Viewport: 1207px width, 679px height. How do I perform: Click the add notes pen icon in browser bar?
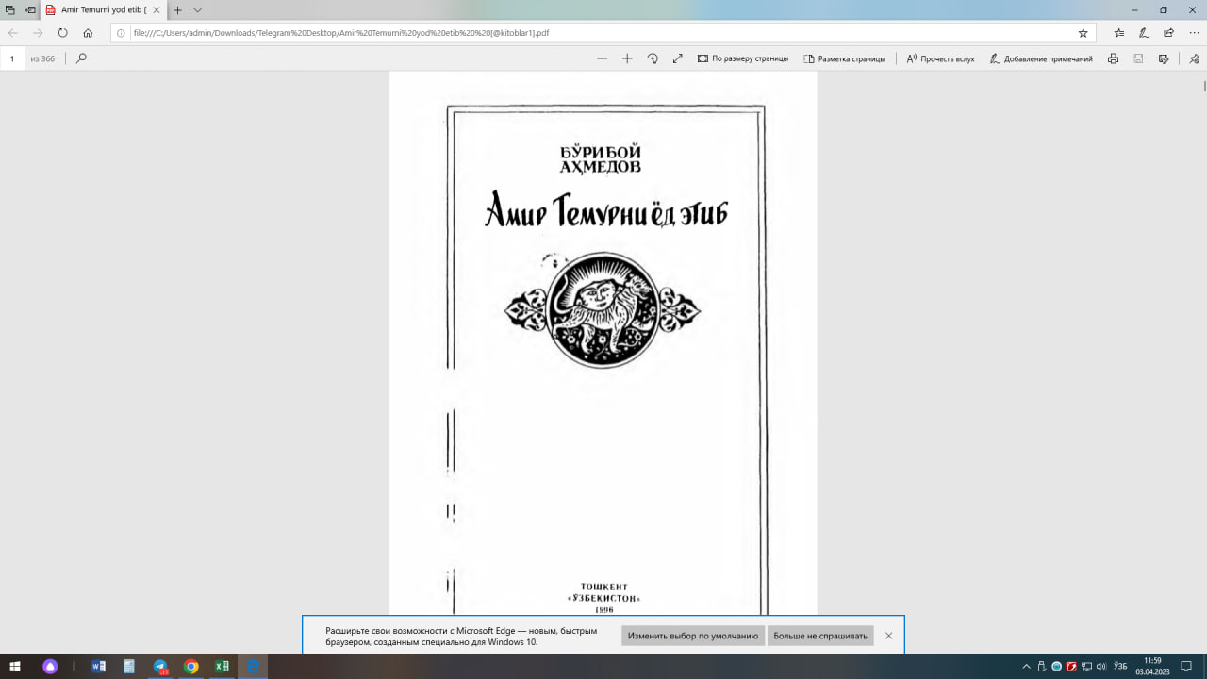point(1144,32)
